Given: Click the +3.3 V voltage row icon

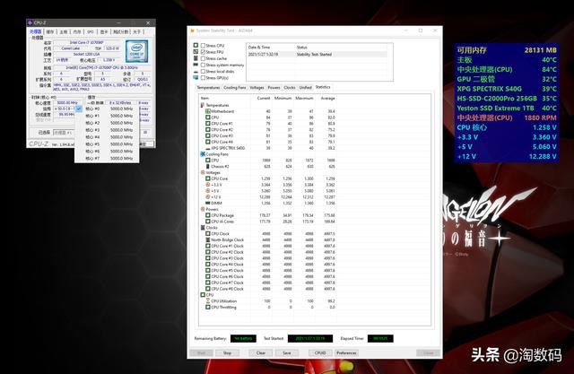Looking at the screenshot, I should click(208, 185).
